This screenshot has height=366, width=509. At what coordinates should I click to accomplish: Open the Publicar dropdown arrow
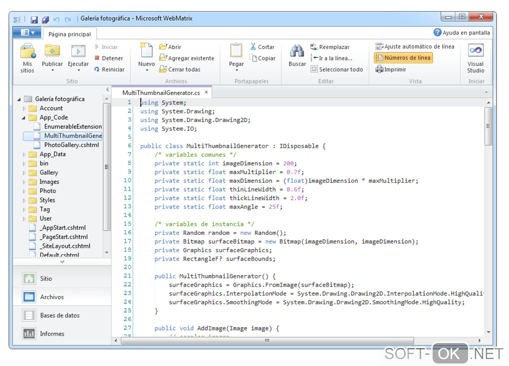[x=52, y=70]
